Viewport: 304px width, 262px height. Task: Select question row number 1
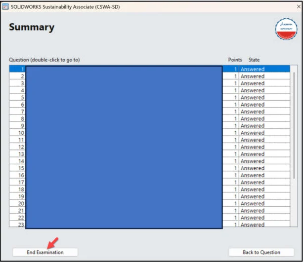point(149,69)
